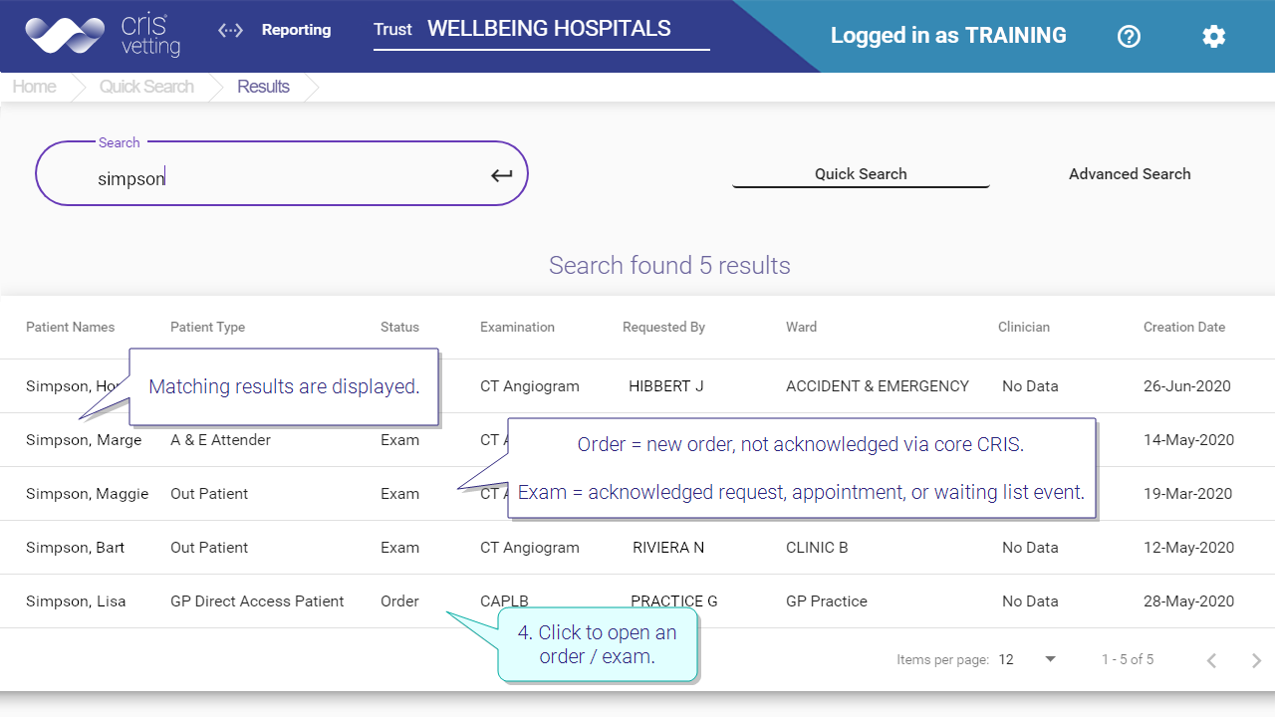Click into the Search input field
This screenshot has height=717, width=1275.
click(x=281, y=173)
